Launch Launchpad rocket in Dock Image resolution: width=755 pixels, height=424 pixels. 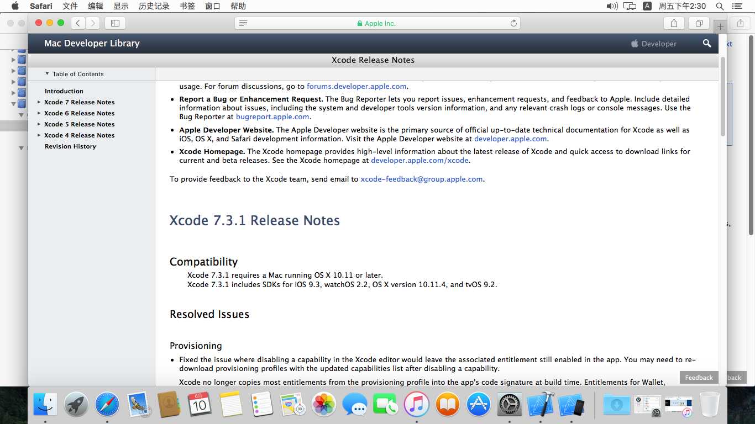(x=76, y=404)
